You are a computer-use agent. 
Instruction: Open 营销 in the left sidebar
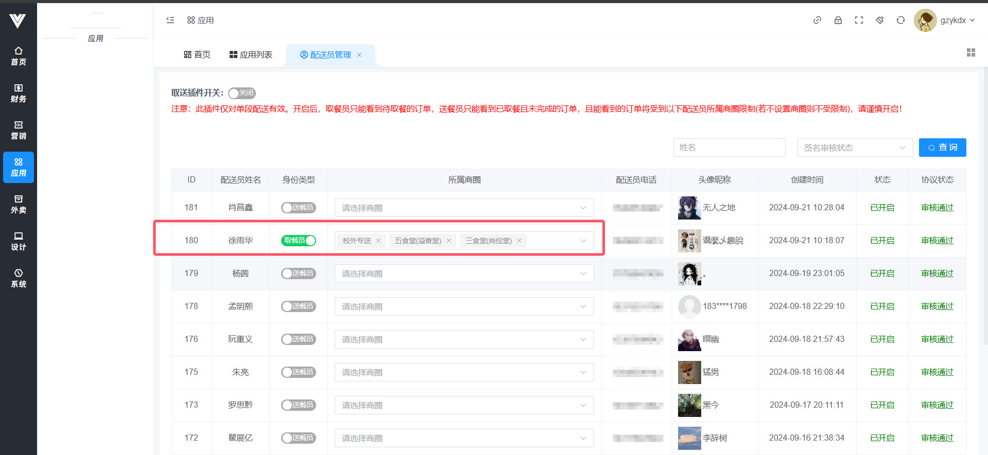pyautogui.click(x=19, y=130)
